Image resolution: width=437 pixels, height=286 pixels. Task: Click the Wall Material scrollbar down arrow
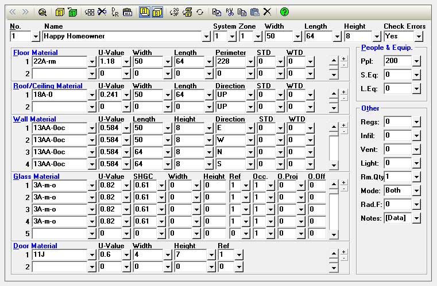point(334,165)
